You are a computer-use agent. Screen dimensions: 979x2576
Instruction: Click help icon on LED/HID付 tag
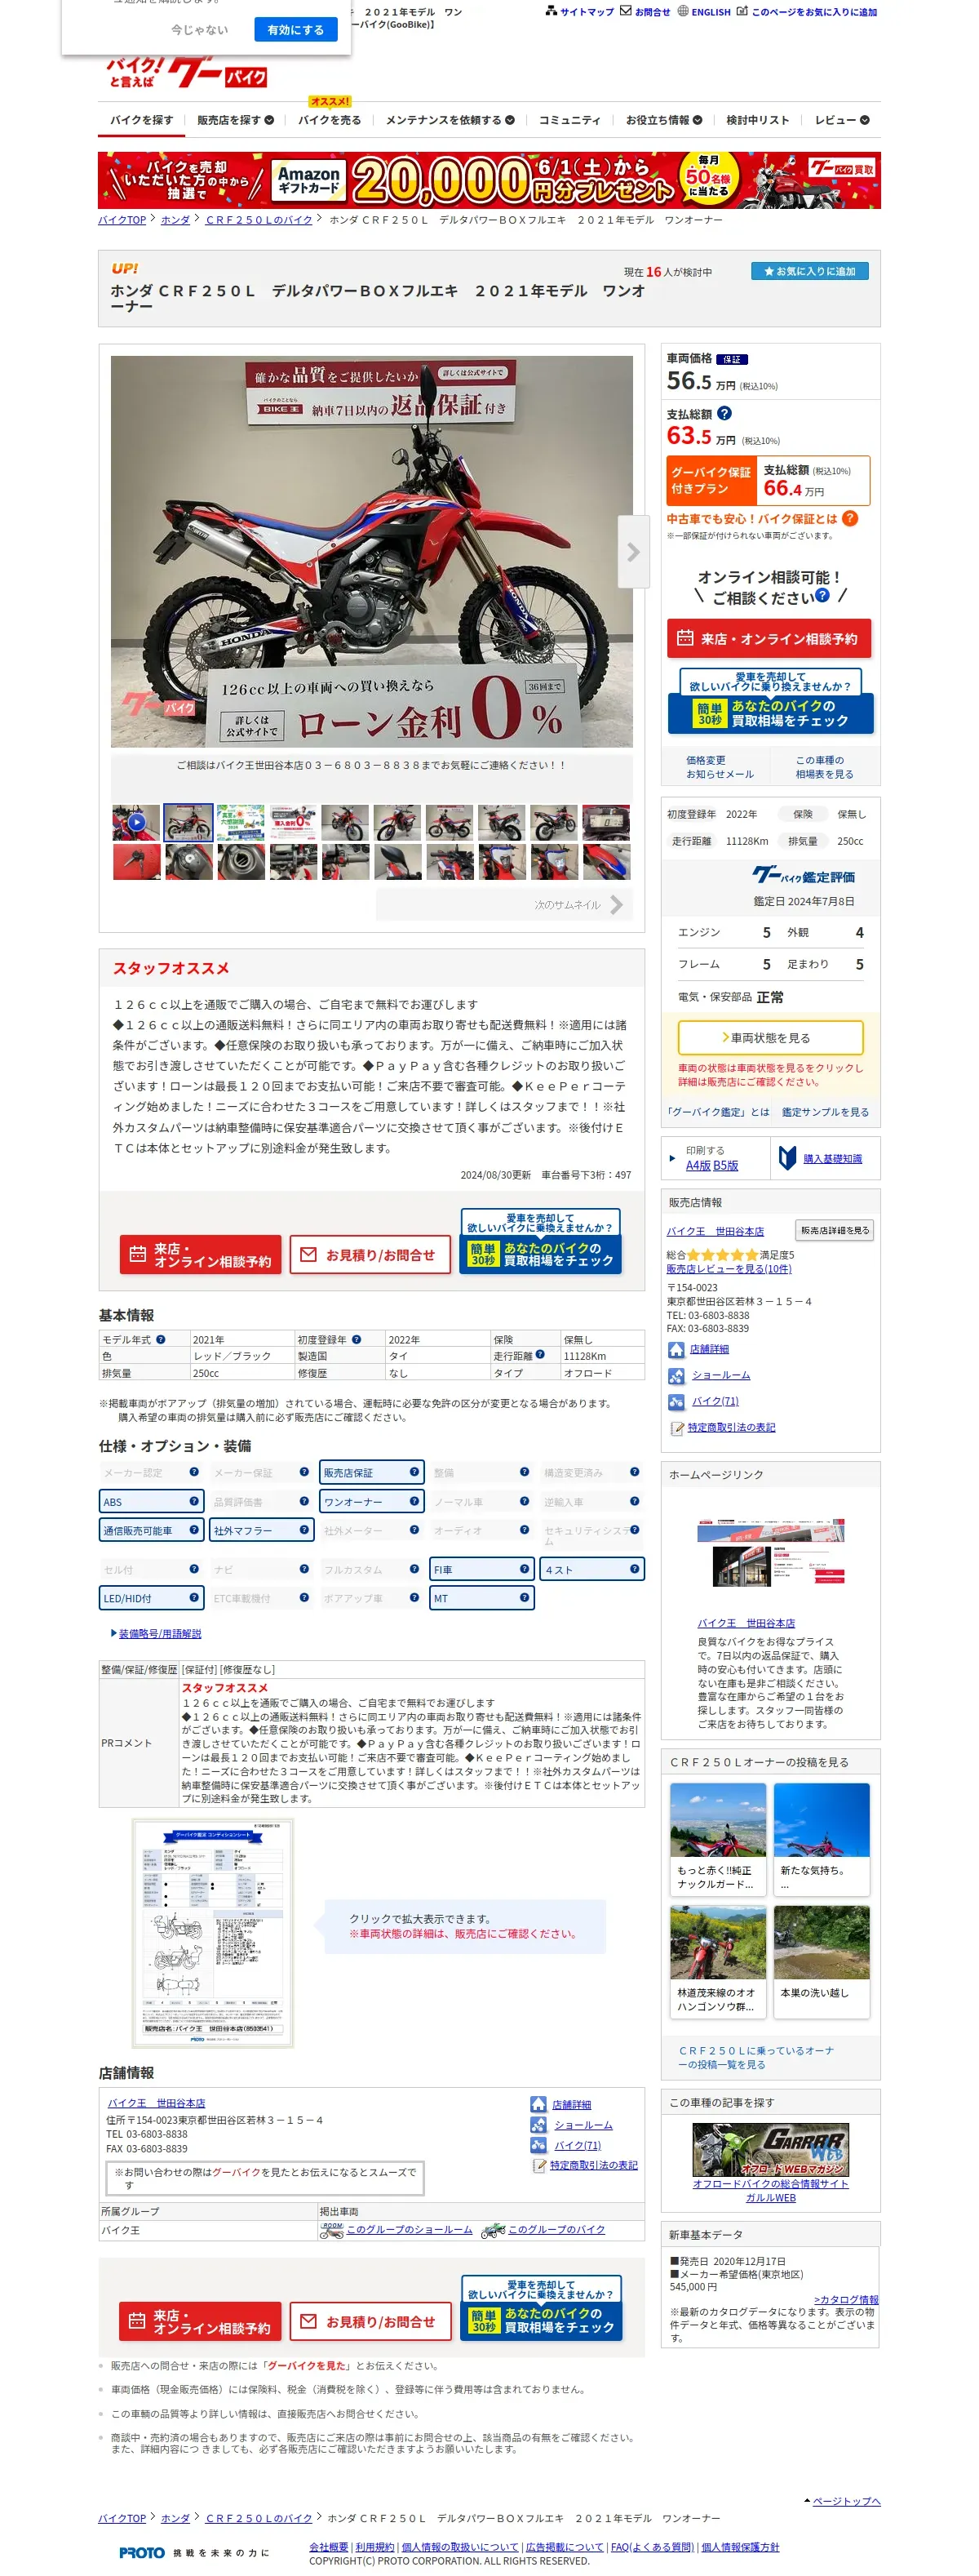[194, 1597]
